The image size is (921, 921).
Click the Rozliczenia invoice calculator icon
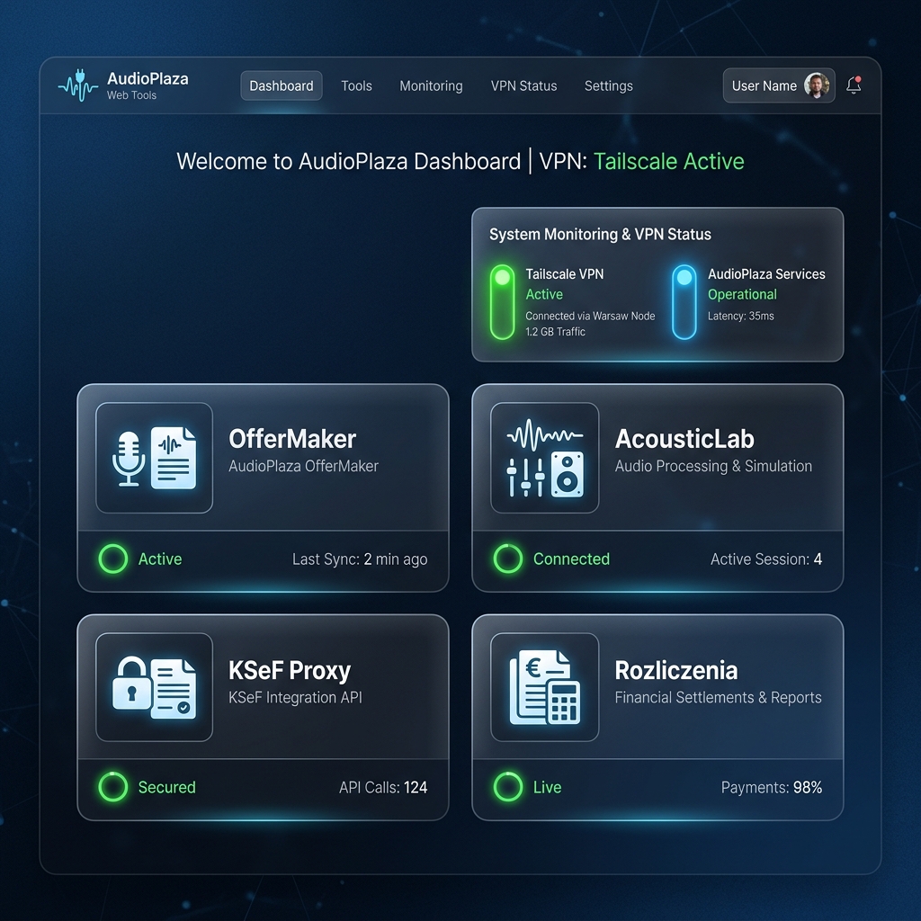(545, 687)
